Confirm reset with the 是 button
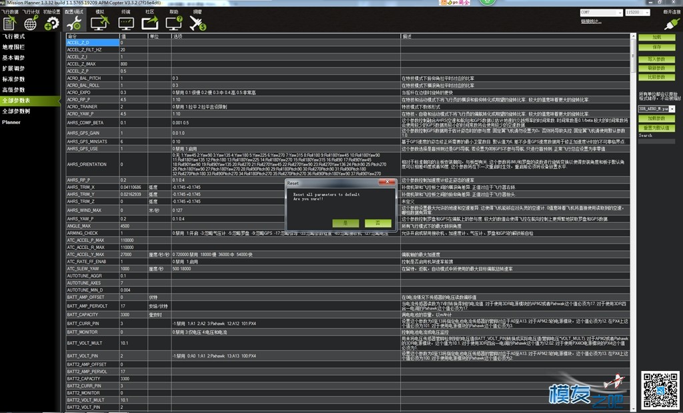 point(346,223)
